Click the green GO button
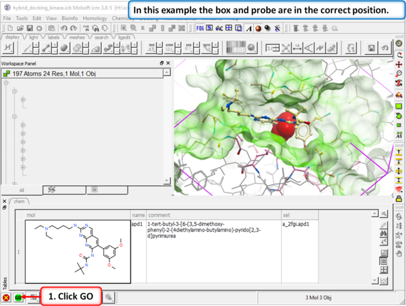Image resolution: width=406 pixels, height=306 pixels. click(x=19, y=297)
